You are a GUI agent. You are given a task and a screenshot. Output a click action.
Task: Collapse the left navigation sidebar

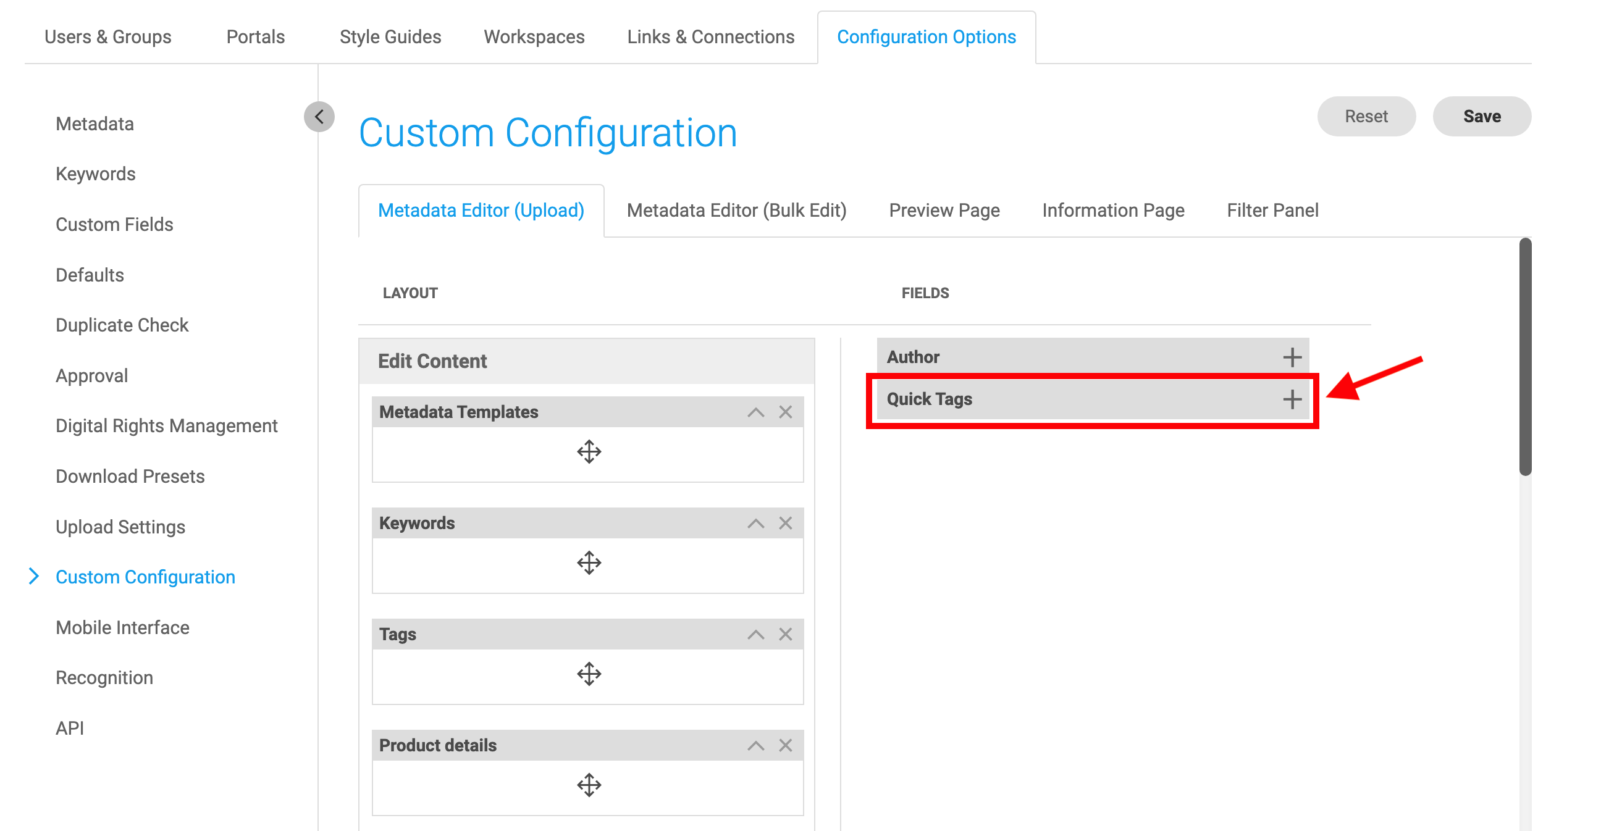coord(319,116)
